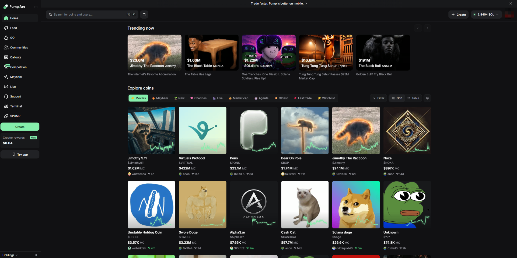517x258 pixels.
Task: Open the GO sidebar item
Action: [20, 38]
